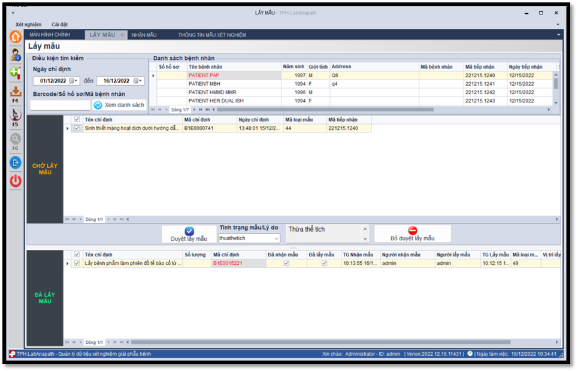Viewport: 578px width, 372px height.
Task: Click the Xem danh sách button
Action: (119, 105)
